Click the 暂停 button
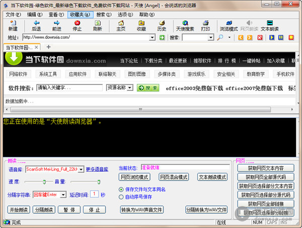The image size is (302, 228). tap(69, 210)
